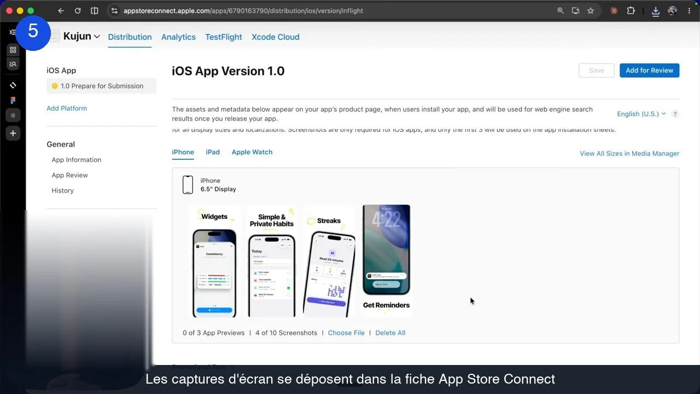Select the iPhone screenshots tab
This screenshot has width=700, height=394.
pos(183,152)
